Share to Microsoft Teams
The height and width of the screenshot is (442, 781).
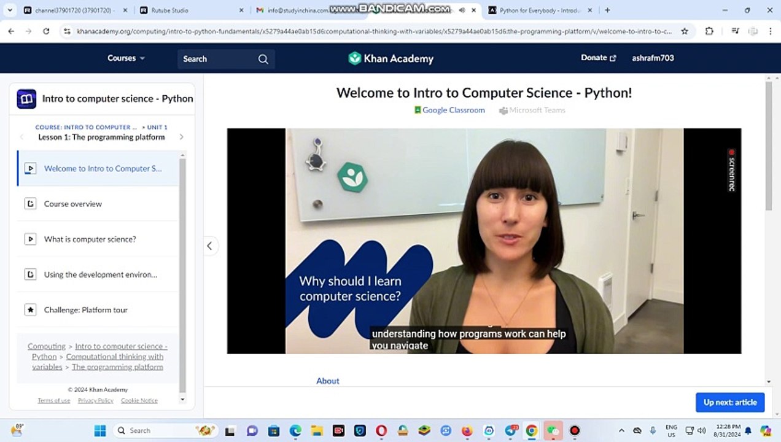tap(532, 110)
